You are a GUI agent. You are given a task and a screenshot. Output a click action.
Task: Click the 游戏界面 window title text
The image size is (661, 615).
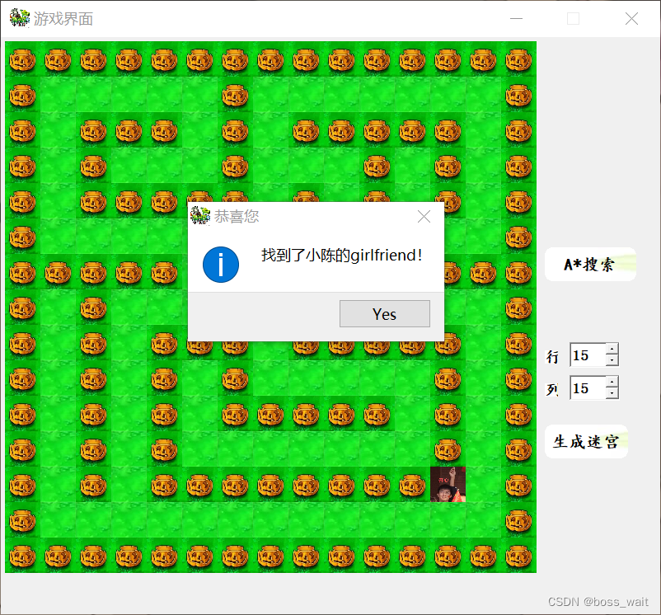tap(63, 19)
